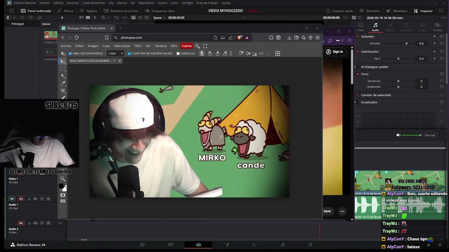Go back in the Photopea browser window
Image resolution: width=449 pixels, height=252 pixels.
63,37
